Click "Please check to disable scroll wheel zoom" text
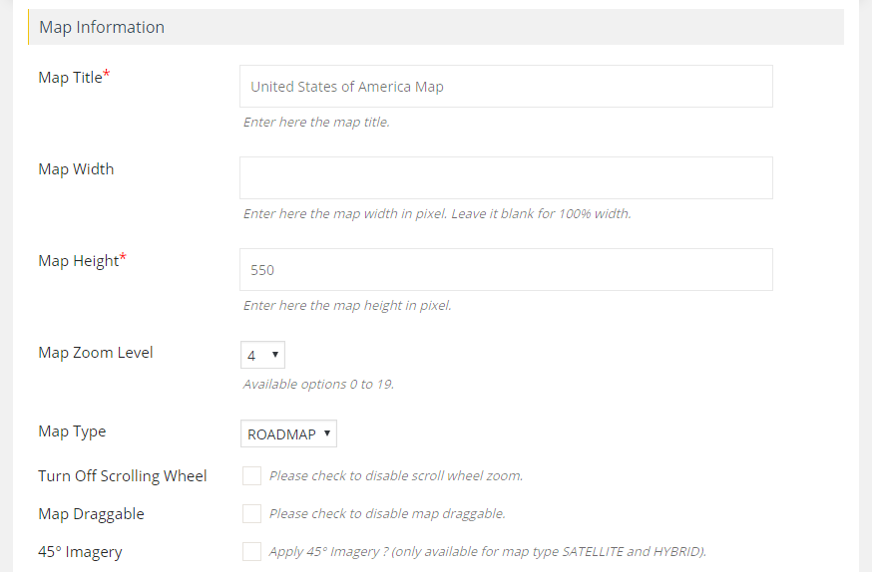The height and width of the screenshot is (572, 872). (x=396, y=476)
